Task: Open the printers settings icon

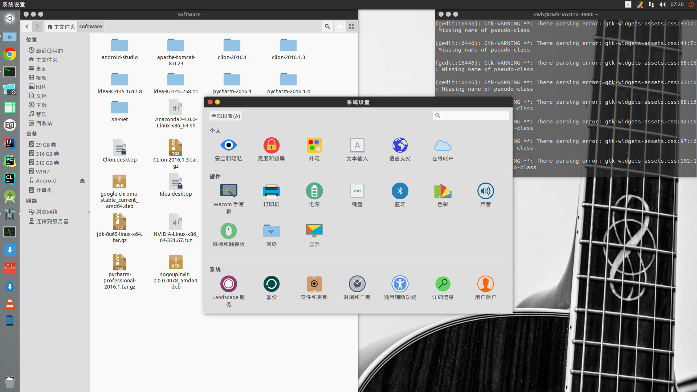Action: tap(271, 191)
